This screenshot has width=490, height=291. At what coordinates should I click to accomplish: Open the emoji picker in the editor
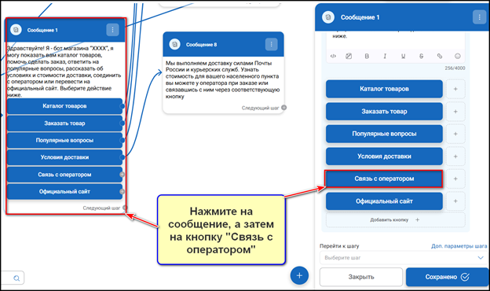458,56
